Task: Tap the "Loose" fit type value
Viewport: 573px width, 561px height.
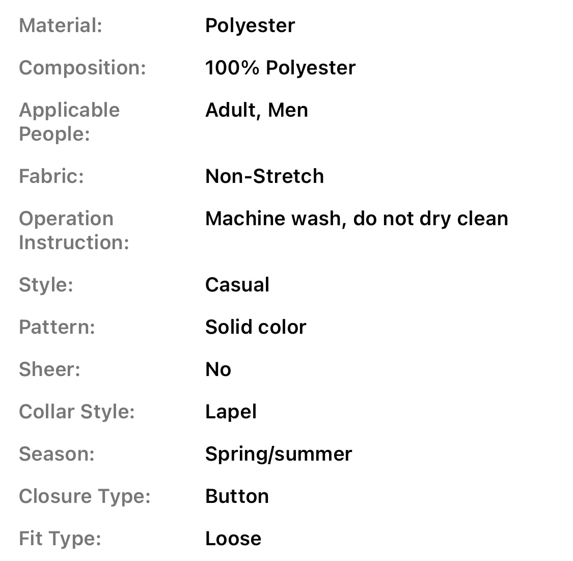Action: [x=233, y=539]
